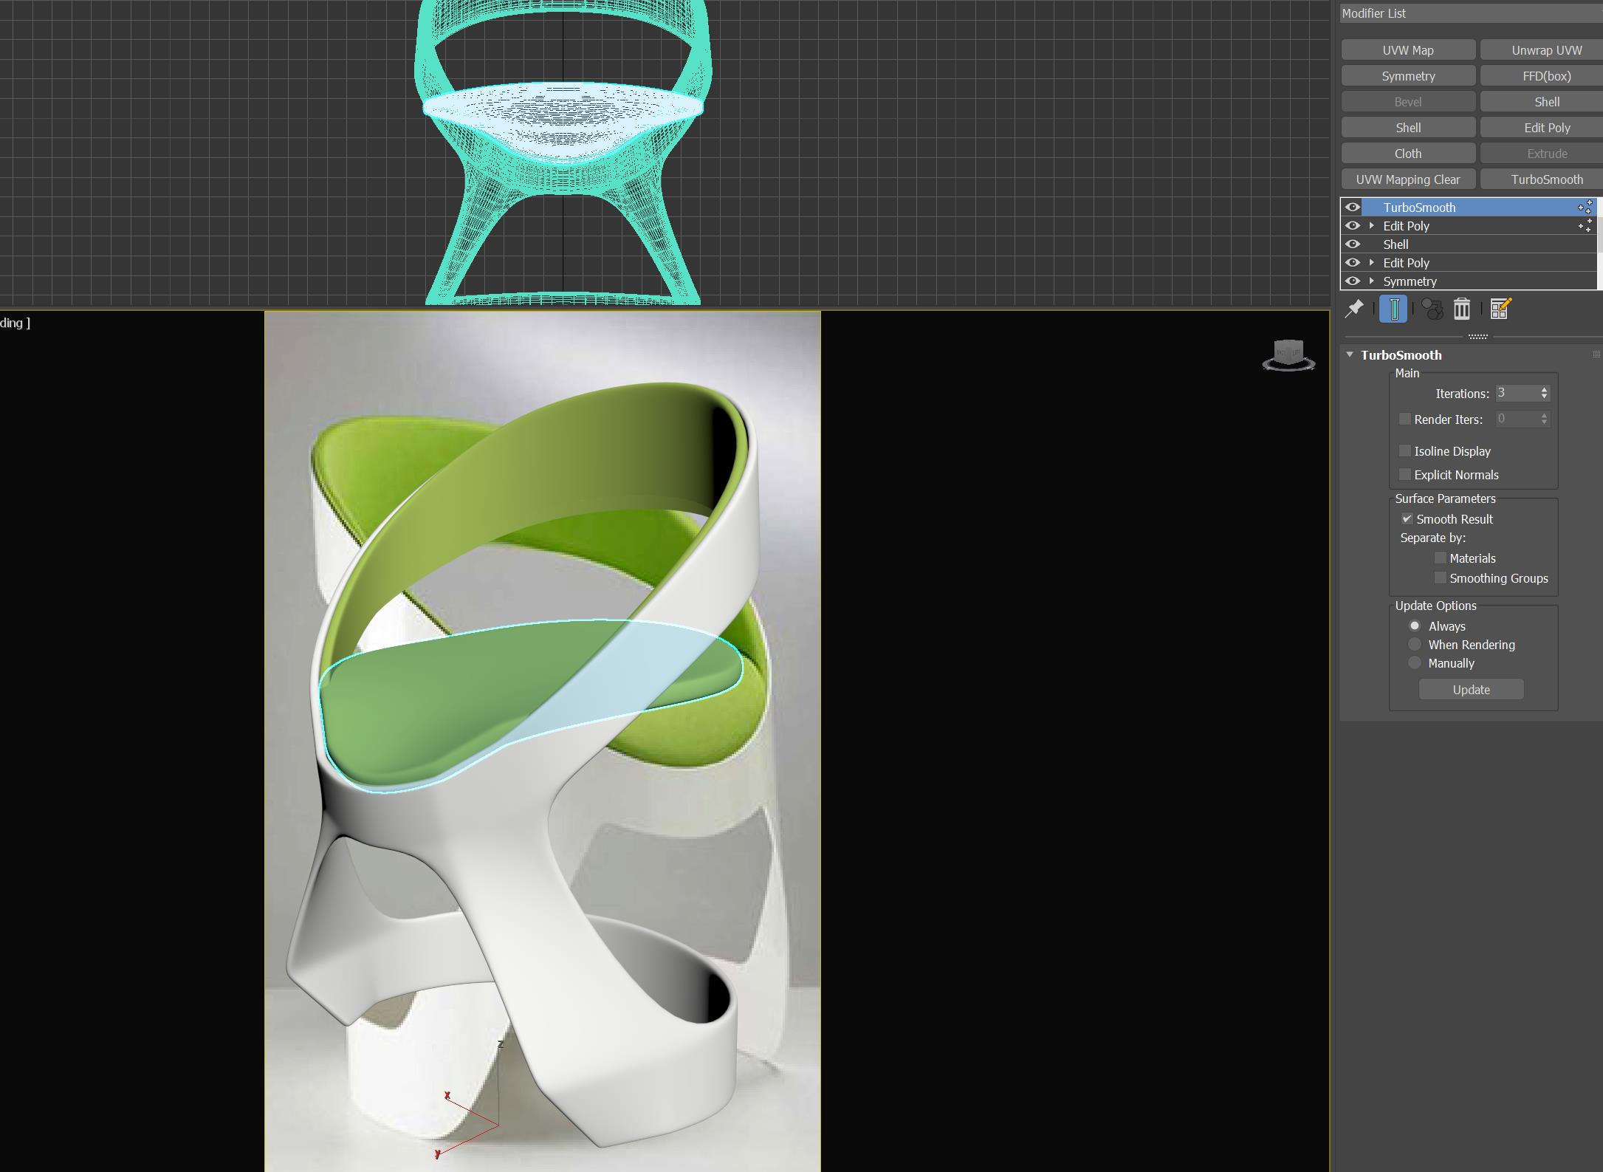Toggle eye of Edit Poly below TurboSmooth
Screen dimensions: 1603x1172
coord(1353,226)
